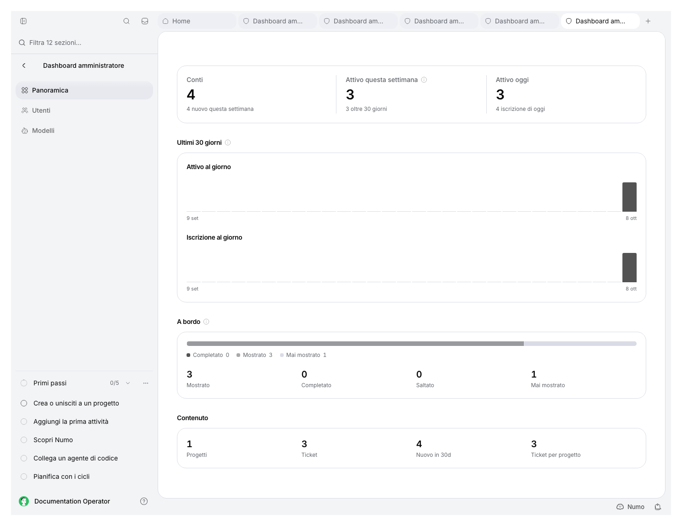Screen dimensions: 682x526
Task: Click info icon next to Attivo questa settimana
Action: click(x=424, y=80)
